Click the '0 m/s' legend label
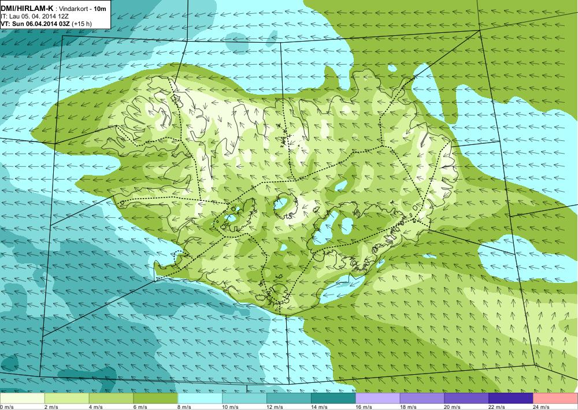The width and height of the screenshot is (578, 410). pos(7,407)
